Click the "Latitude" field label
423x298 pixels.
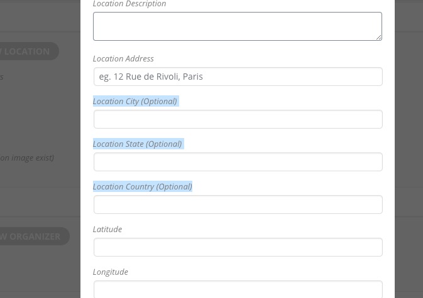point(107,230)
